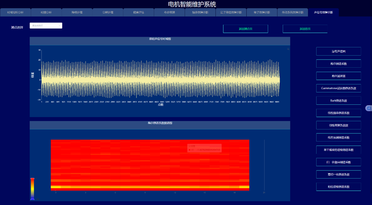The height and width of the screenshot is (205, 372).
Task: Click the 梅尔倒谱系数 button
Action: click(x=338, y=63)
